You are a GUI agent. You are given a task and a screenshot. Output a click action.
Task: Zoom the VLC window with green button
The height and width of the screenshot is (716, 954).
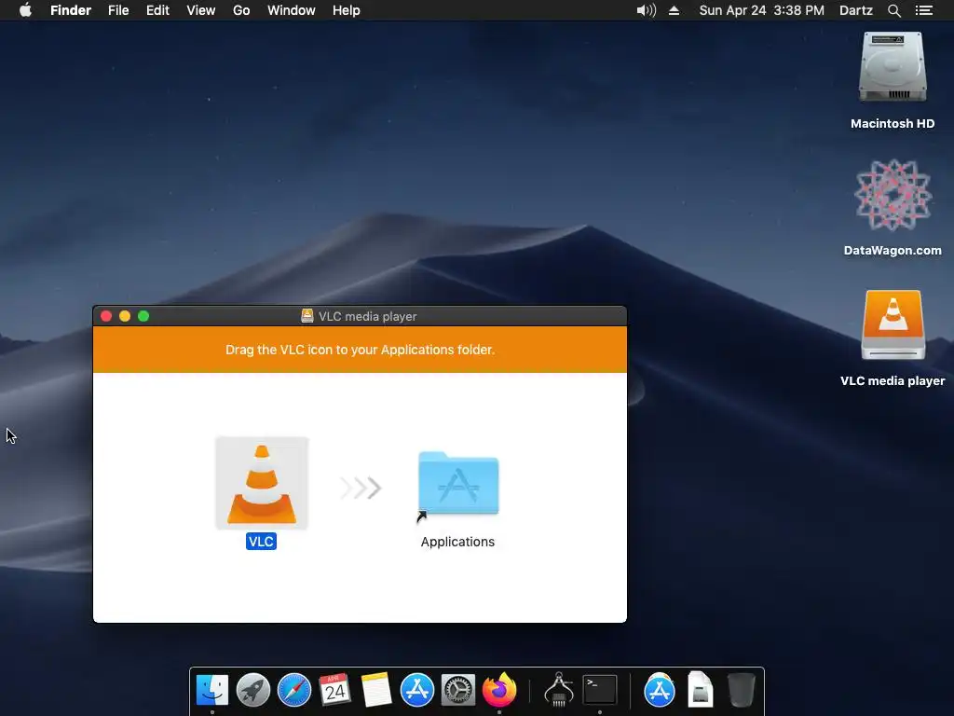143,316
